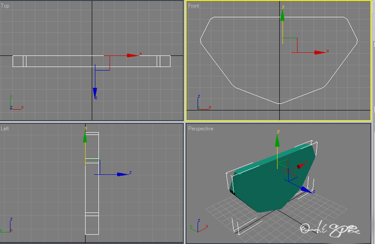Click the green Y-axis arrow in Left viewport
This screenshot has width=375, height=244.
pos(85,138)
